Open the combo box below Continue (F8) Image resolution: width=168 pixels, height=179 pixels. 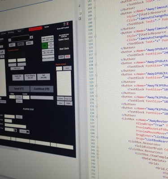pos(42,98)
